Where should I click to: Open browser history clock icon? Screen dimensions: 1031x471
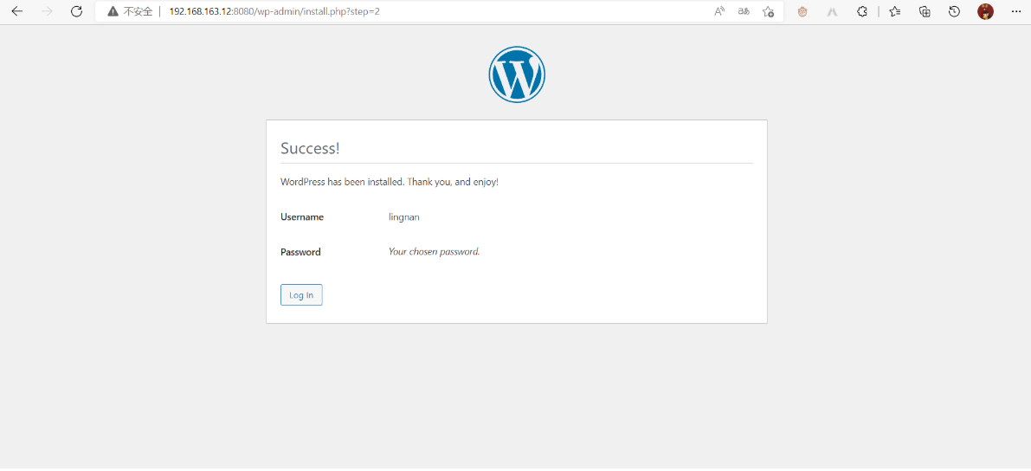[954, 11]
